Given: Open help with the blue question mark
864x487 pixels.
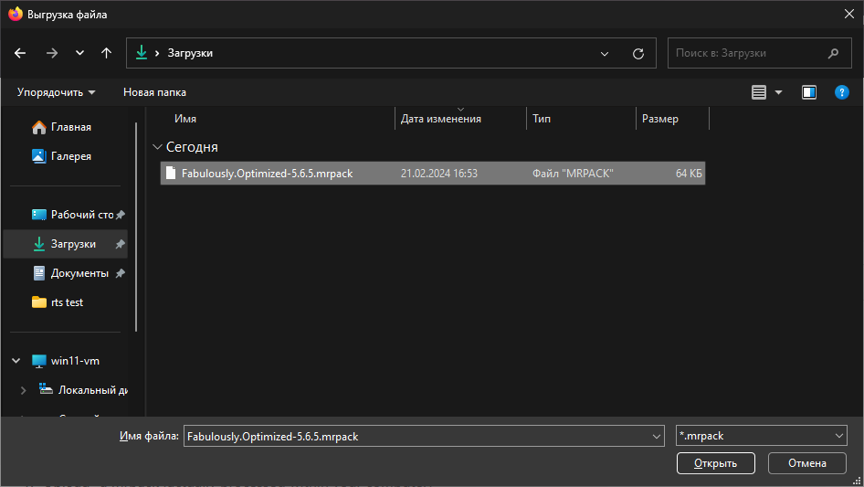Looking at the screenshot, I should coord(842,92).
